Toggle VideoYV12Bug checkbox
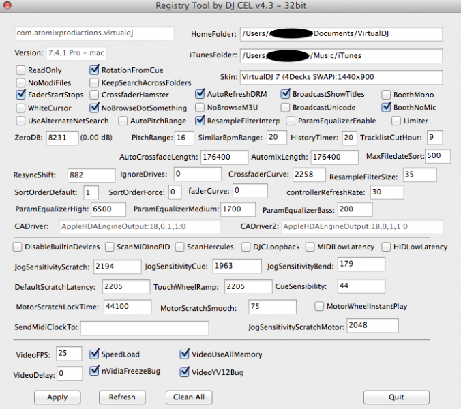461x409 pixels. (184, 372)
